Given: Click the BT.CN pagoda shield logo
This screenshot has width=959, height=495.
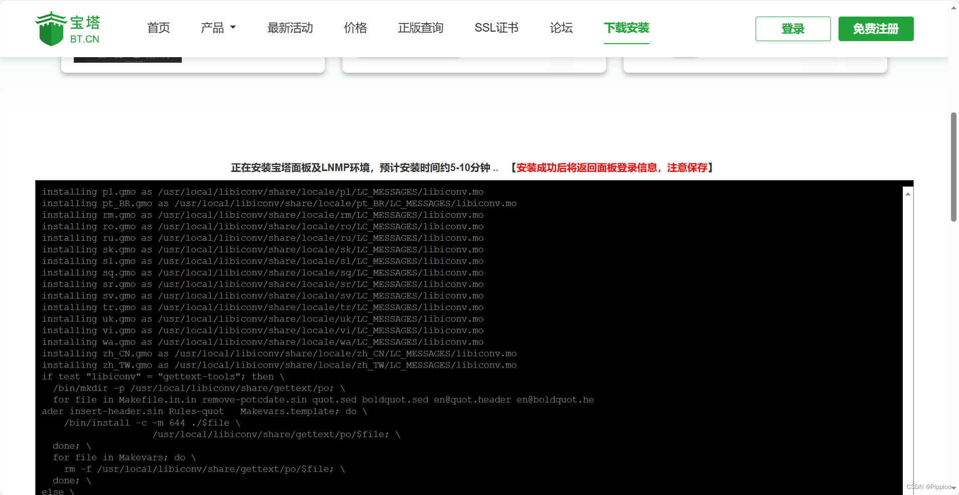Looking at the screenshot, I should pyautogui.click(x=68, y=29).
